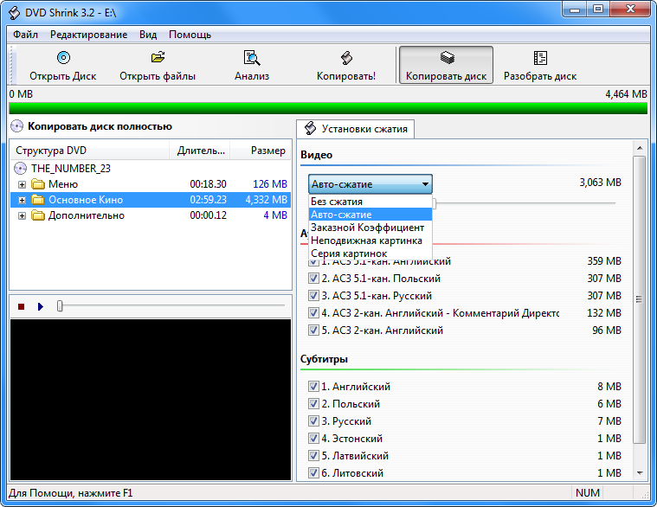Click the 126 MB size of Меню
The height and width of the screenshot is (507, 657).
pos(270,184)
